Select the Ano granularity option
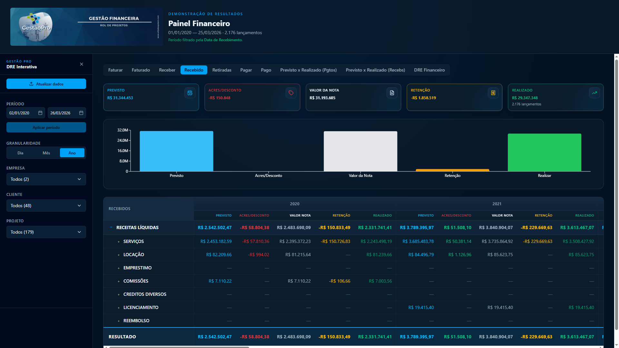The height and width of the screenshot is (348, 619). (x=72, y=153)
